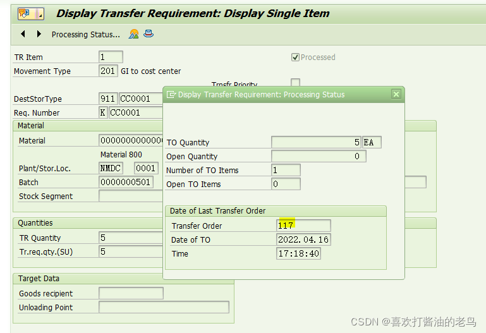Click the Stock Segment field
The height and width of the screenshot is (333, 486).
(x=131, y=196)
